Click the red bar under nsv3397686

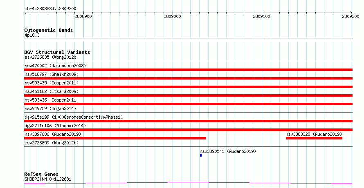(x=115, y=138)
